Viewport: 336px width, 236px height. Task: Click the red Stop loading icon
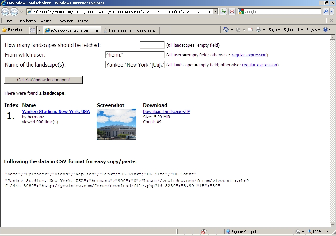[232, 11]
